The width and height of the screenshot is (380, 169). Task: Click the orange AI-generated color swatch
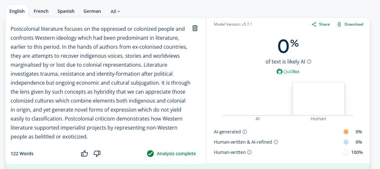[346, 132]
